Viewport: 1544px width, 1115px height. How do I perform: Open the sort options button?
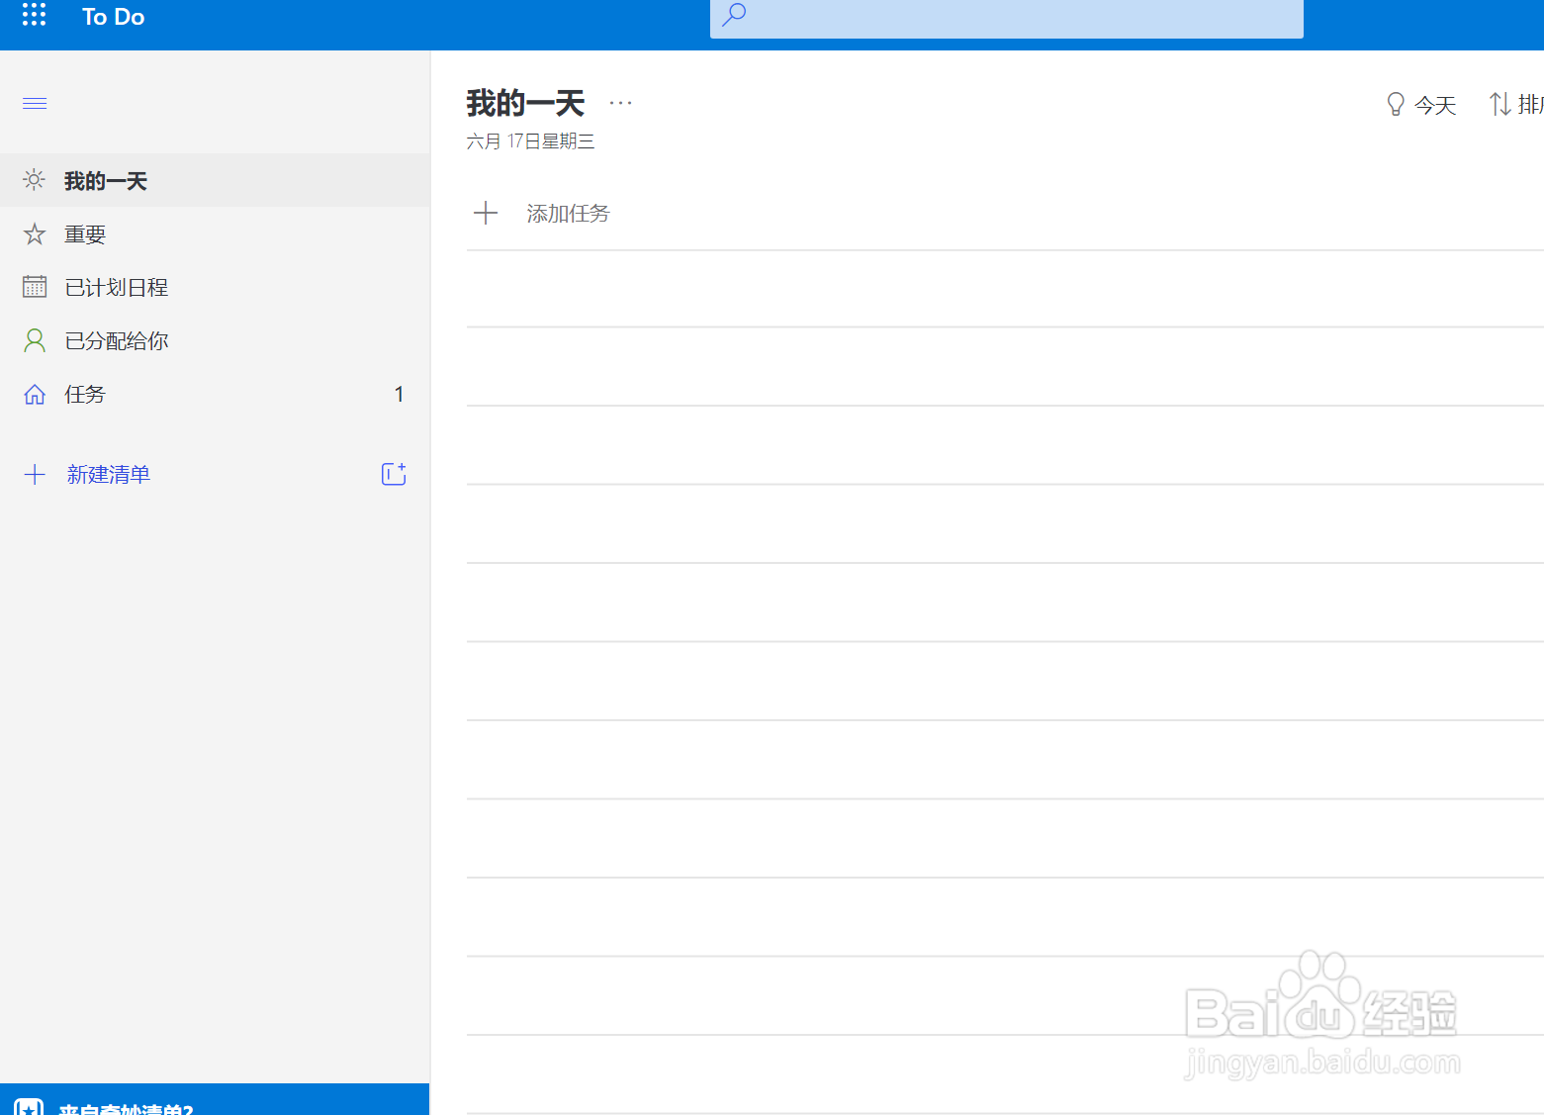tap(1516, 104)
